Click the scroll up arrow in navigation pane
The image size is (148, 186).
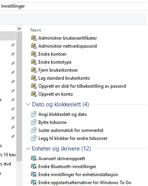[19, 29]
